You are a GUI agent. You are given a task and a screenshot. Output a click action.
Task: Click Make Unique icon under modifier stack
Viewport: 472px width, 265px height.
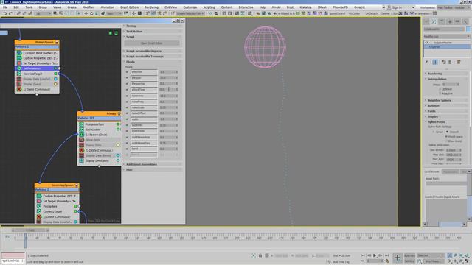[443, 62]
